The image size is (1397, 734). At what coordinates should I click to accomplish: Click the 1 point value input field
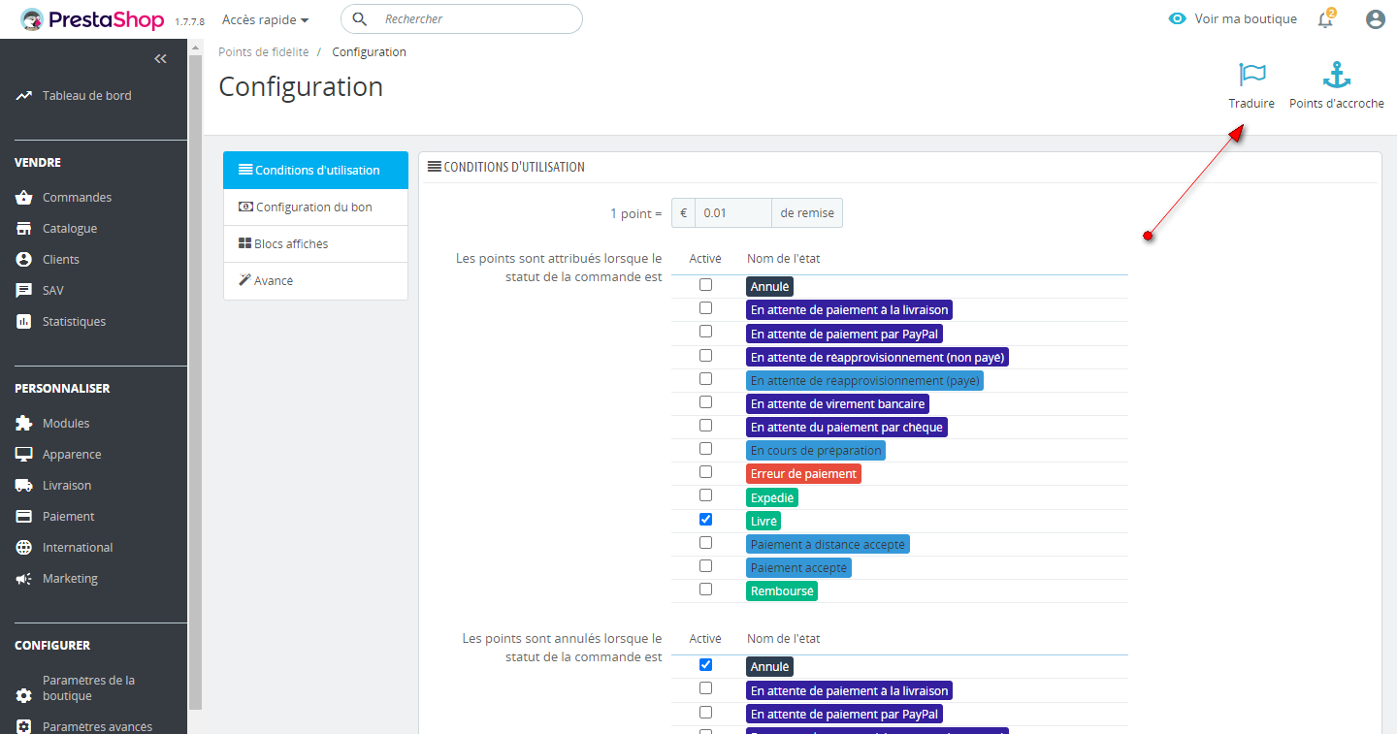[x=732, y=213]
